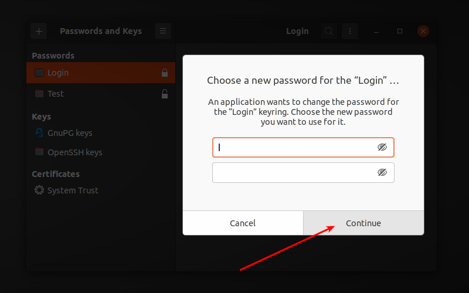
Task: Select System Trust under Certificates
Action: pyautogui.click(x=73, y=190)
